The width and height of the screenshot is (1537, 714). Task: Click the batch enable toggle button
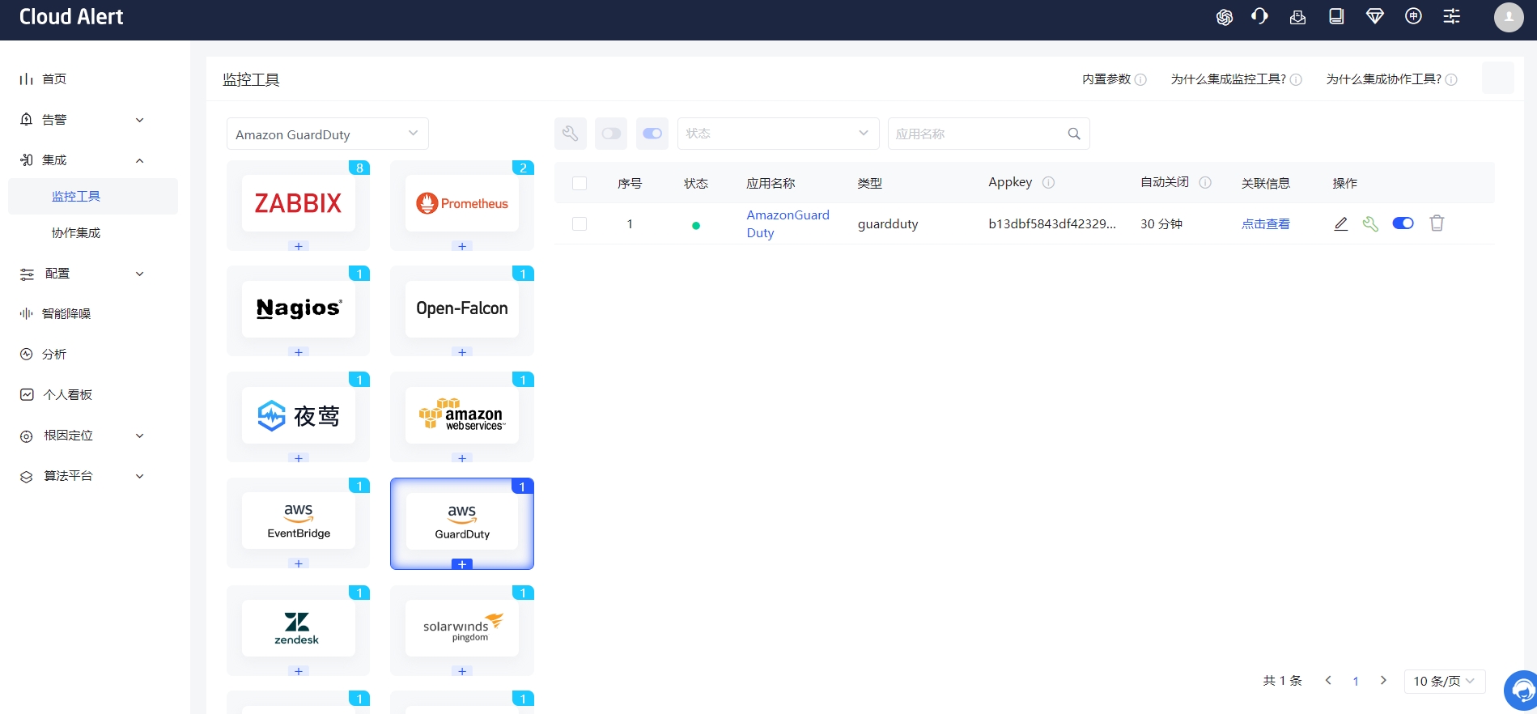(x=652, y=134)
